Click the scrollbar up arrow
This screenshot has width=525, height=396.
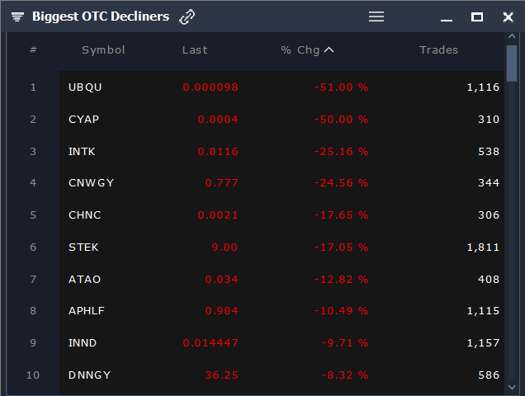512,36
